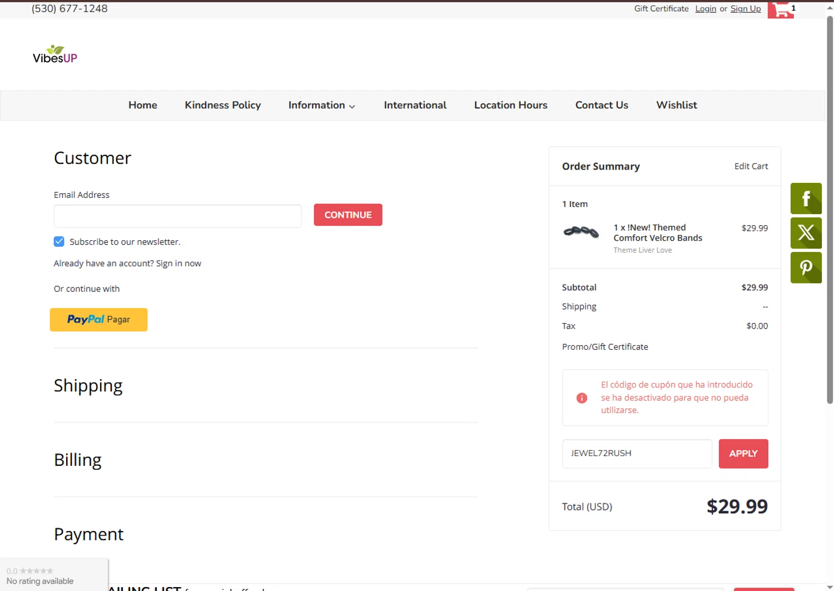This screenshot has width=834, height=591.
Task: Share on Pinterest sidebar icon
Action: tap(806, 267)
